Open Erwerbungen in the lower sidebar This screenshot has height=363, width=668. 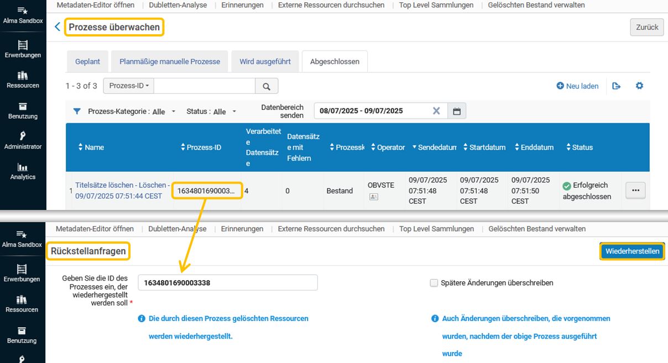pyautogui.click(x=22, y=273)
